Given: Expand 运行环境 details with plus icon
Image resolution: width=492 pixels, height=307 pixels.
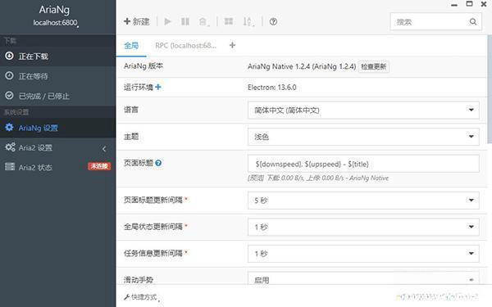Looking at the screenshot, I should pos(158,87).
